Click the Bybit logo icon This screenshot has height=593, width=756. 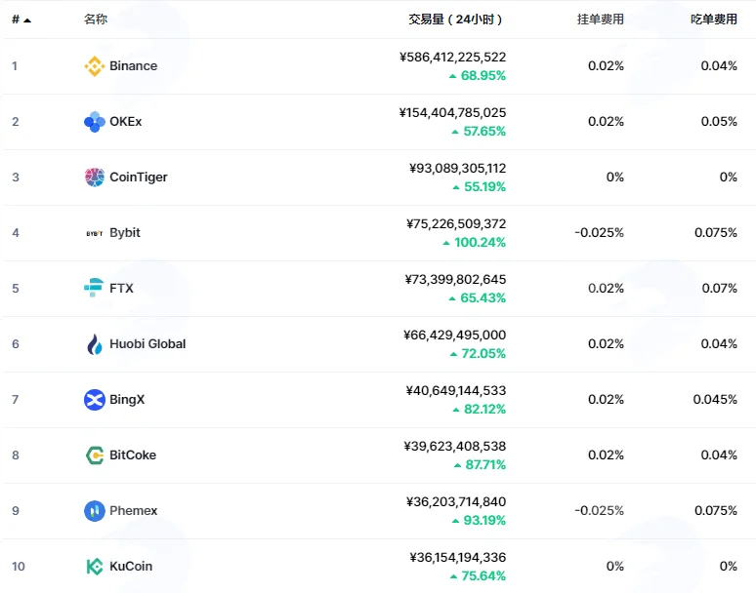(95, 233)
